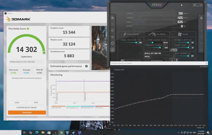This screenshot has height=135, width=212.
Task: Toggle the power/temp limit link button
Action: pyautogui.click(x=172, y=50)
